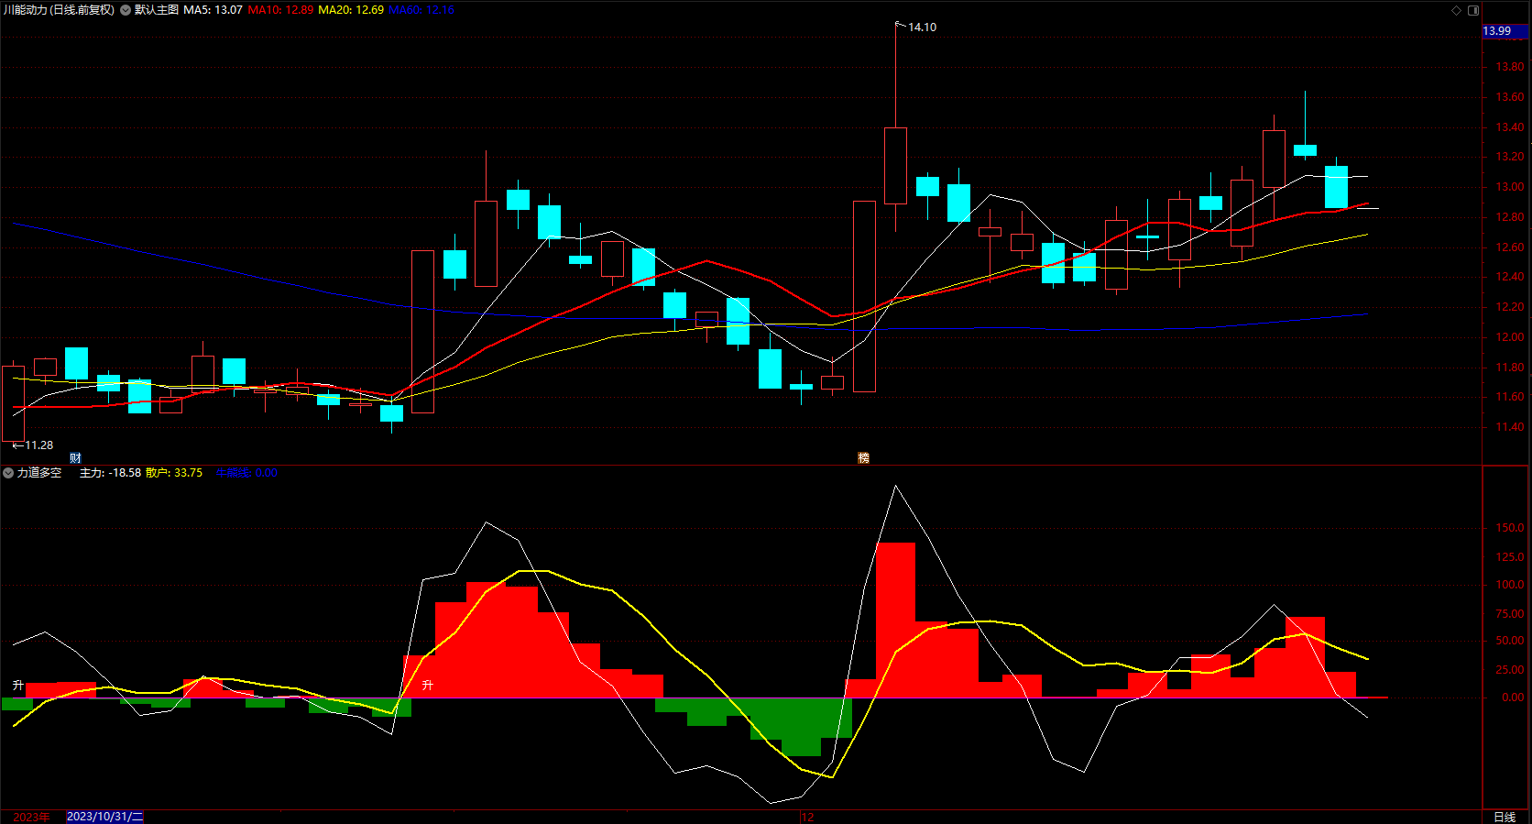1532x824 pixels.
Task: Click the 11.28 low price label
Action: (x=38, y=445)
